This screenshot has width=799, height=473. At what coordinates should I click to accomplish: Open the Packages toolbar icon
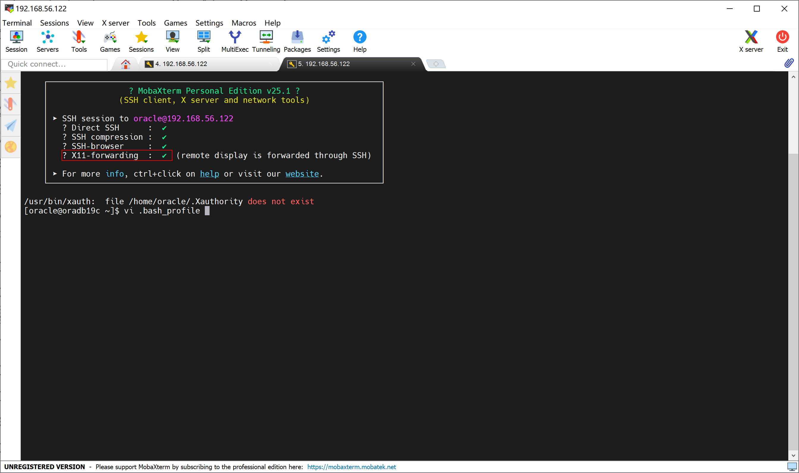297,41
